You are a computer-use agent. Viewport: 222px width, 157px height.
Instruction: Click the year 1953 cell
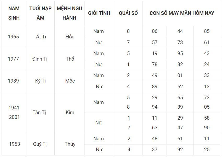pos(14,144)
